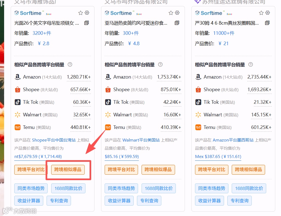281x216 pixels.
Task: Open 跨境平台对比 in the middle card
Action: (x=121, y=170)
